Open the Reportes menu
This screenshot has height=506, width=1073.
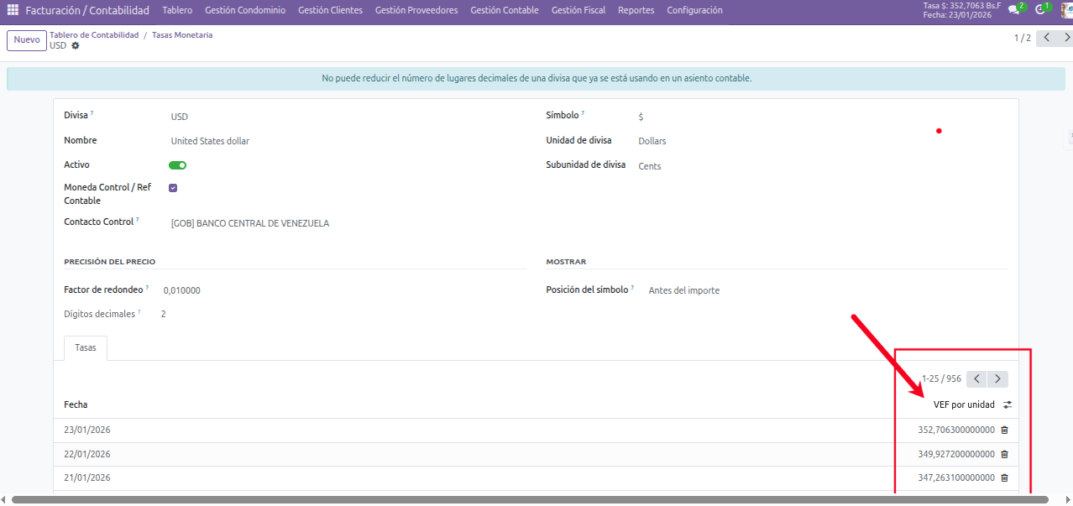pyautogui.click(x=636, y=10)
